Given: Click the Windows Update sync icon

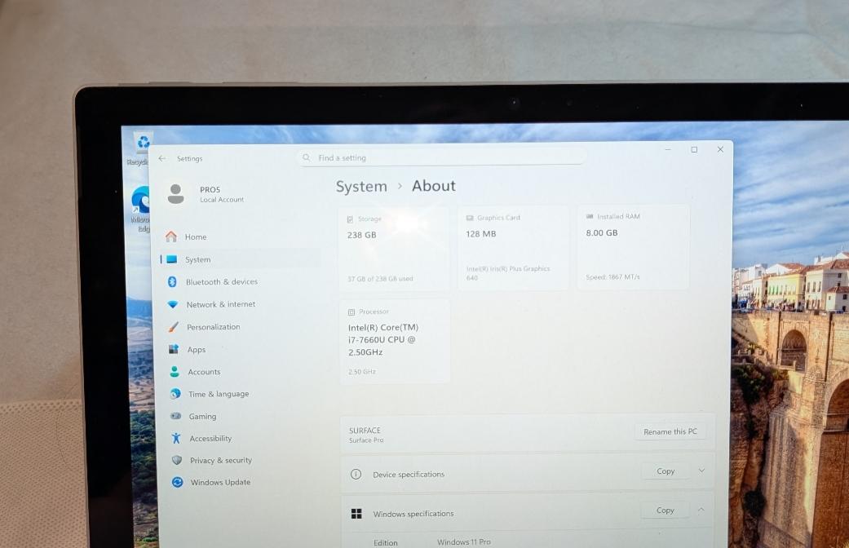Looking at the screenshot, I should 177,482.
